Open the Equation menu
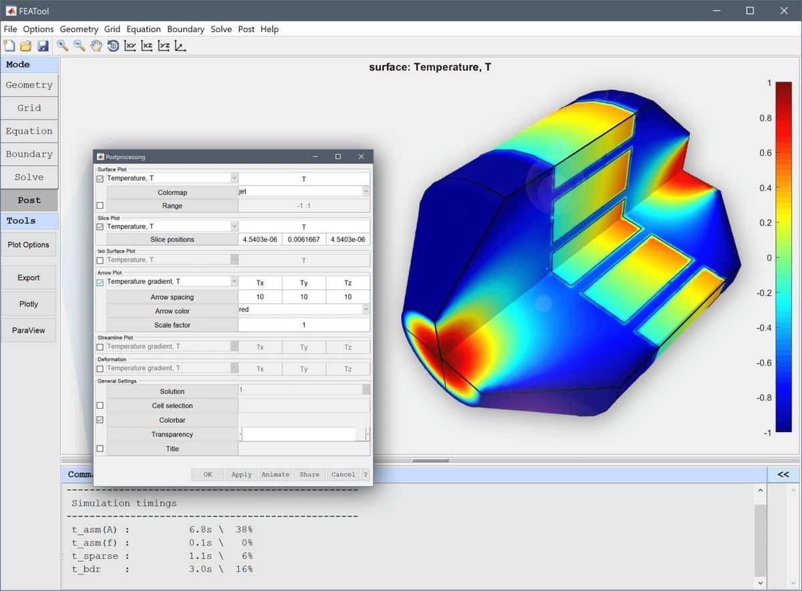 143,29
